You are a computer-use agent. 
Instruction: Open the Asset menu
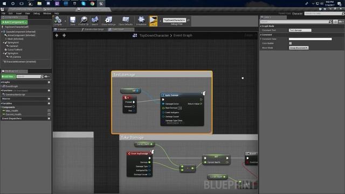click(x=19, y=13)
